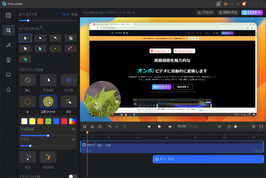Click the cursor size slider handle
Viewport: 266px width, 178px height.
(28, 20)
